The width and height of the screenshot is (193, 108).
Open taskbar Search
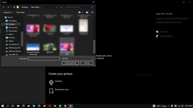(x=8, y=106)
